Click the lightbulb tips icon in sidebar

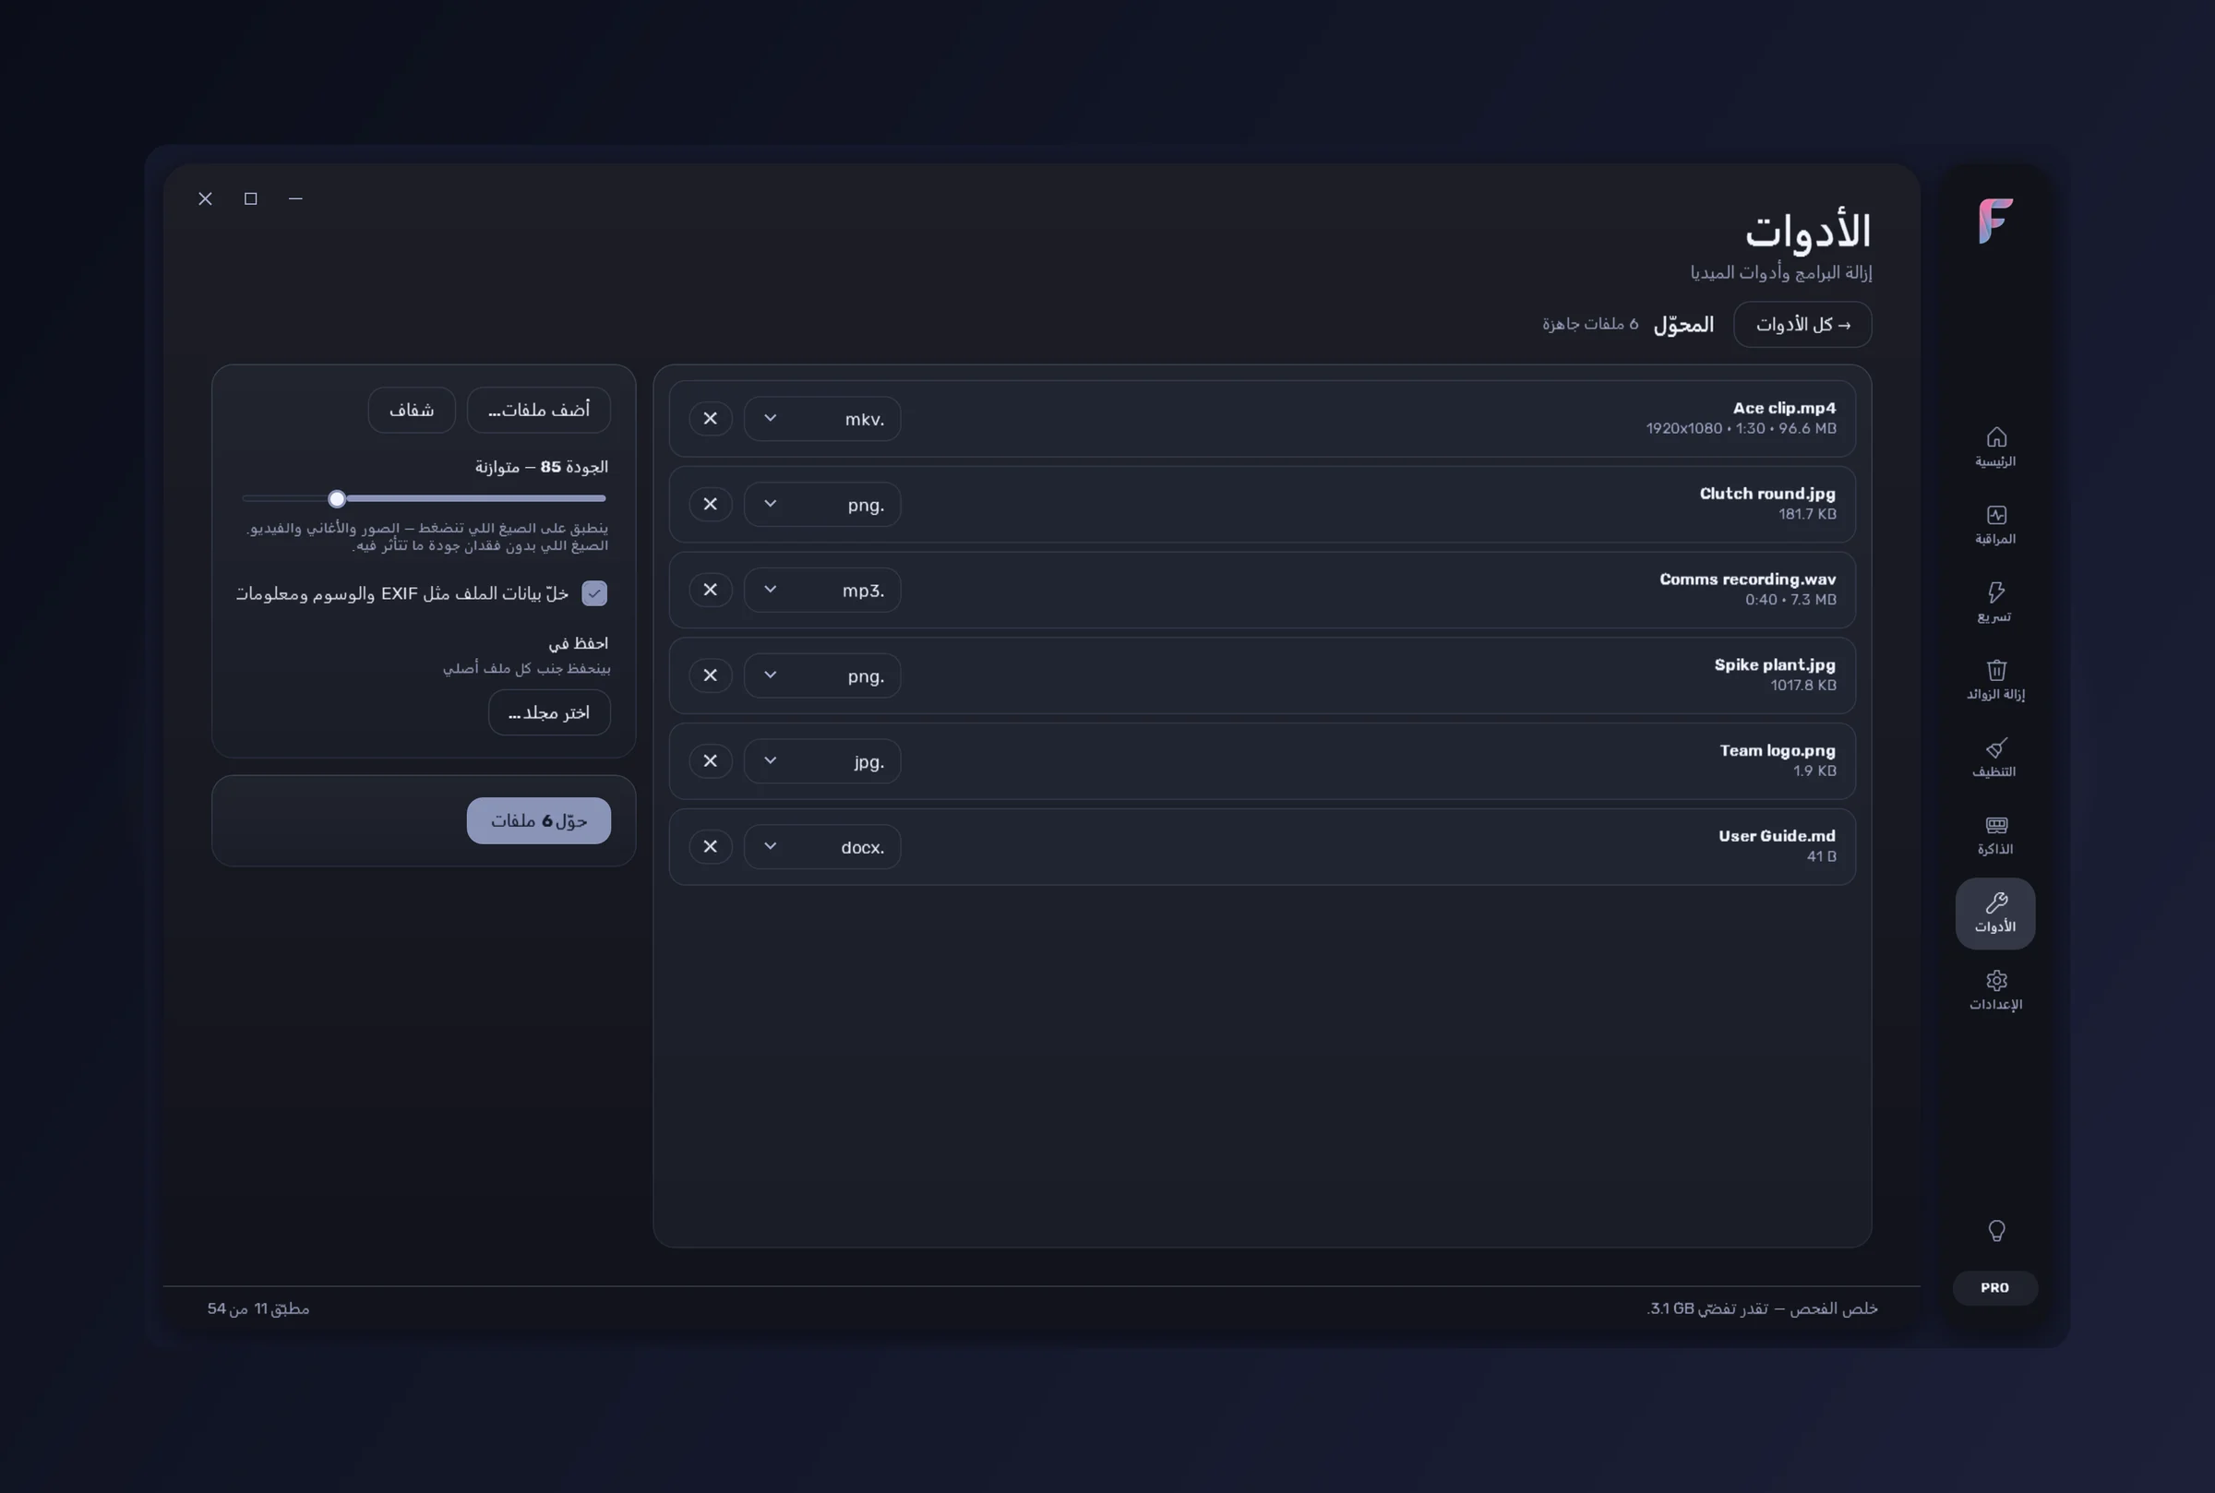1996,1230
